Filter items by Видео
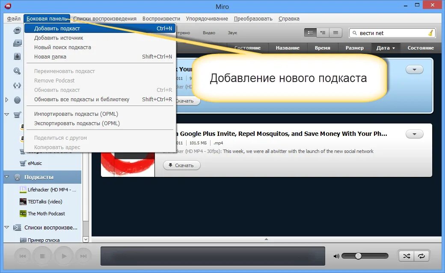This screenshot has width=445, height=273. pos(209,33)
